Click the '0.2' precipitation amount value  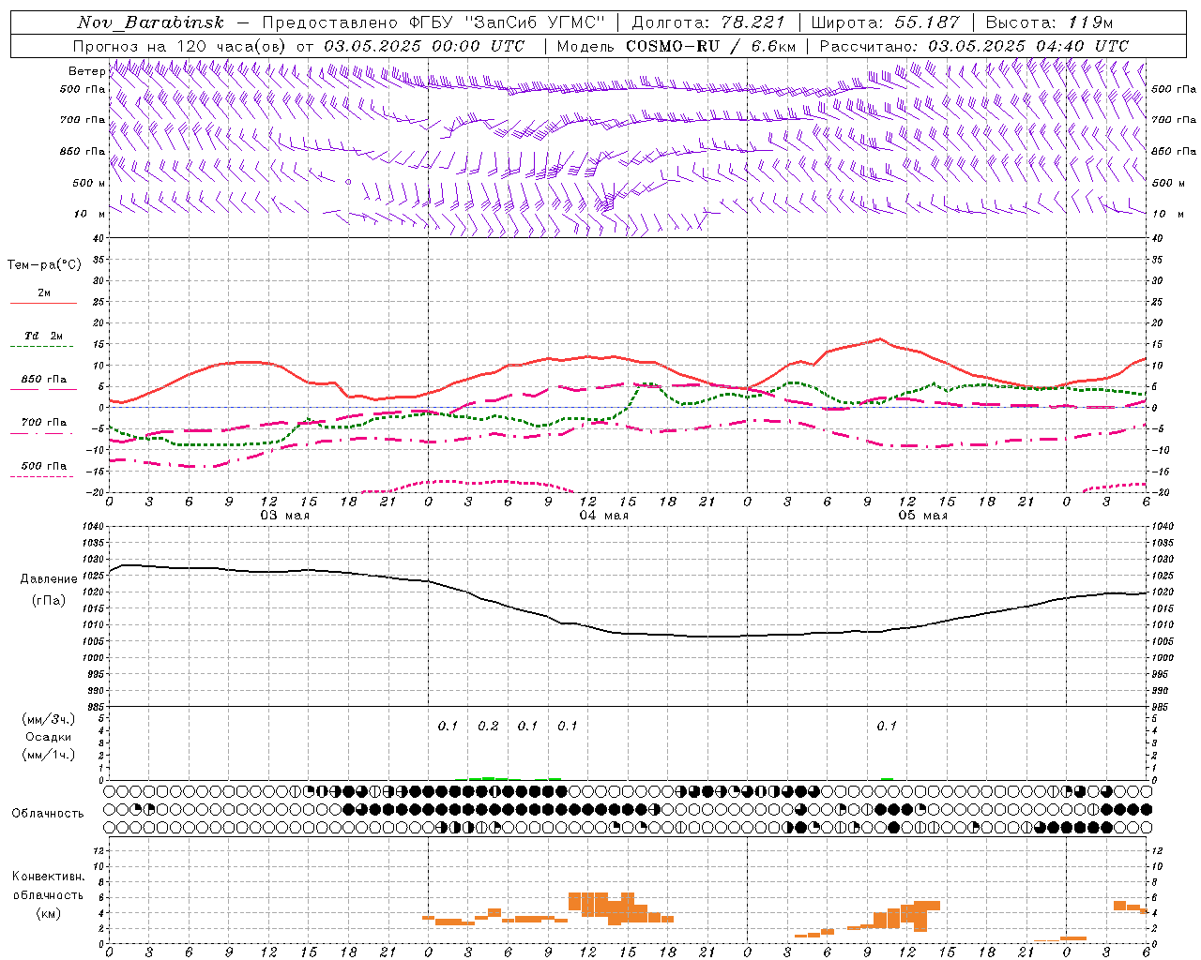[488, 727]
